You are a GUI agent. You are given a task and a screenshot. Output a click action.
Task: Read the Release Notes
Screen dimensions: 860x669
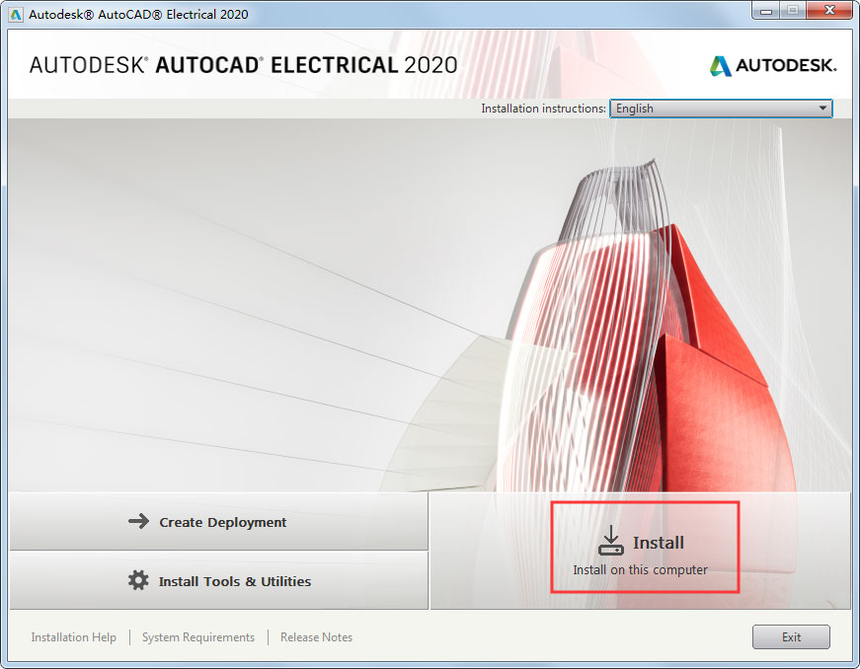(x=316, y=637)
